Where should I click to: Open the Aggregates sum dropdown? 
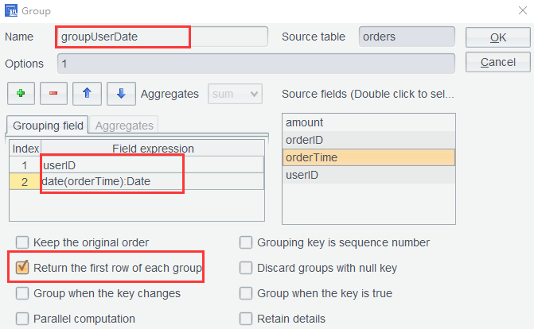(x=235, y=94)
